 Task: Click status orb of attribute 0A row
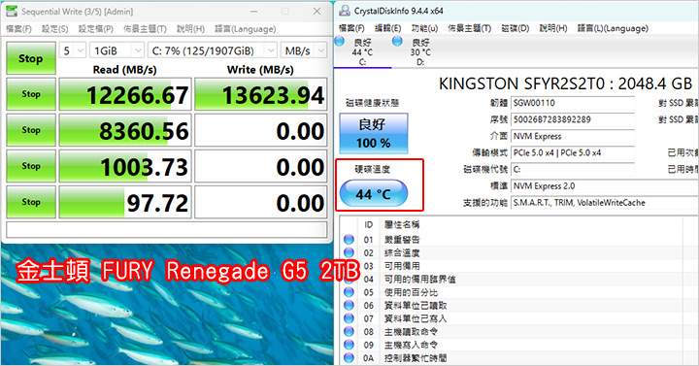[x=349, y=357]
